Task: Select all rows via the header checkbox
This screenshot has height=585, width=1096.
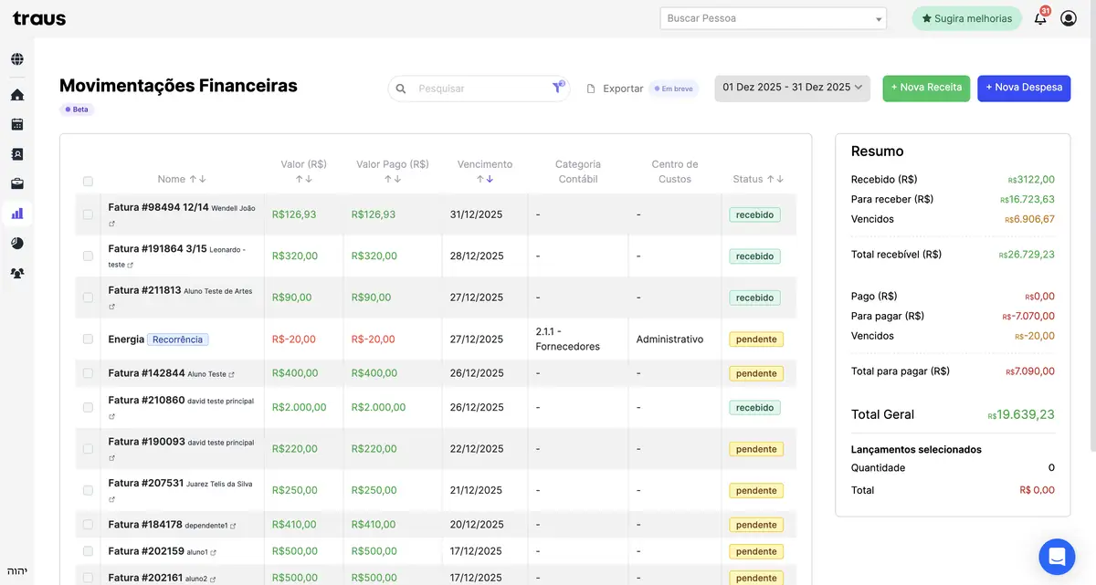Action: [88, 181]
